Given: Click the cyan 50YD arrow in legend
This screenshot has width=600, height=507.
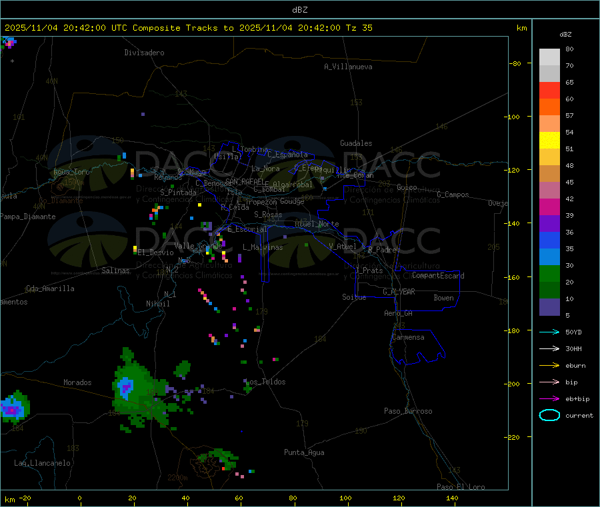Looking at the screenshot, I should point(549,332).
